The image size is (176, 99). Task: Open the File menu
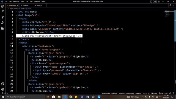coord(6,2)
